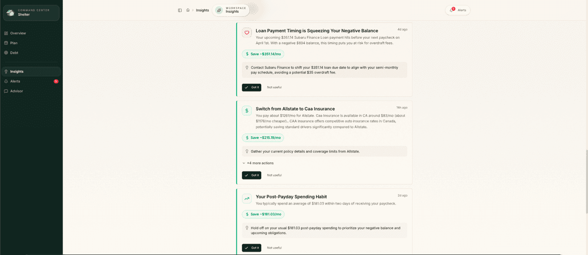Expand the +4 more actions list
Viewport: 588px width, 255px height.
click(258, 163)
